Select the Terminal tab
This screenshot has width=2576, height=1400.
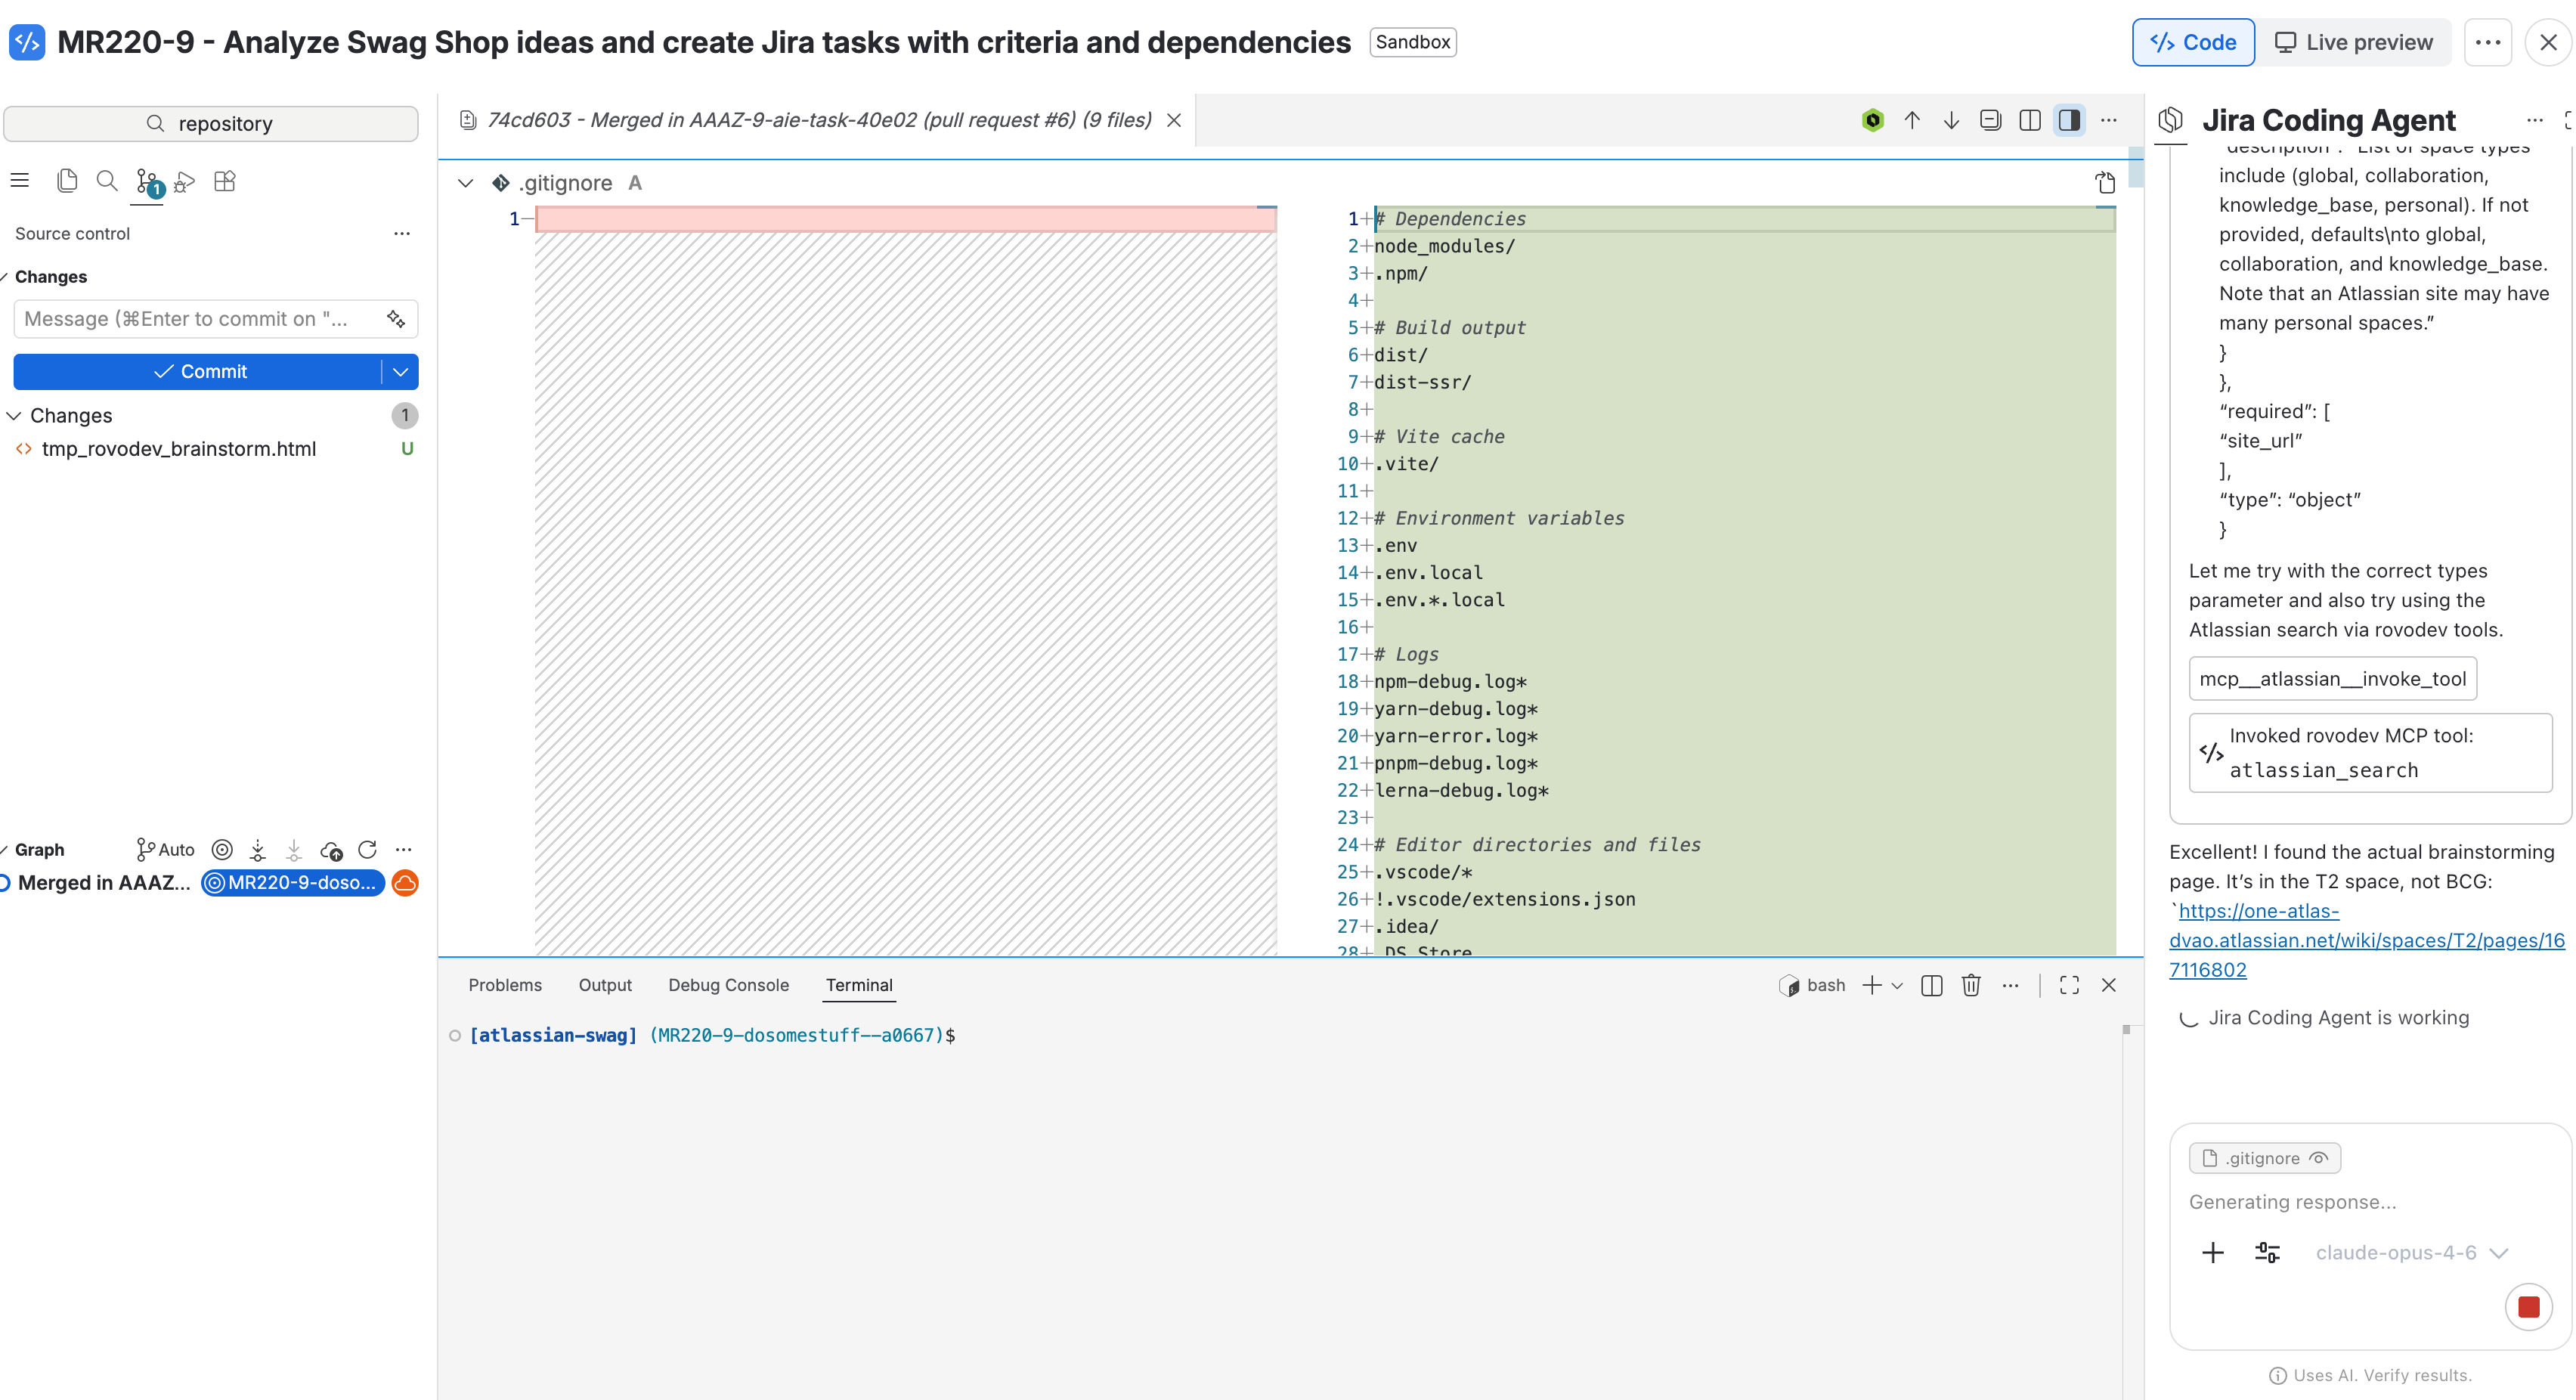(859, 985)
